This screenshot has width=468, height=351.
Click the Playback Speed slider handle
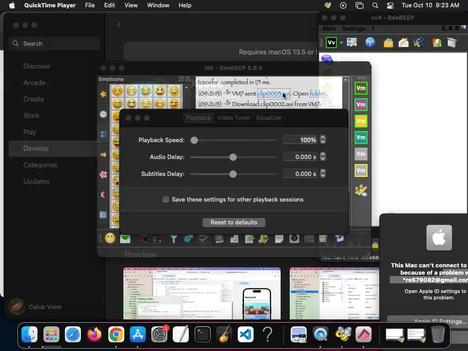click(x=194, y=140)
